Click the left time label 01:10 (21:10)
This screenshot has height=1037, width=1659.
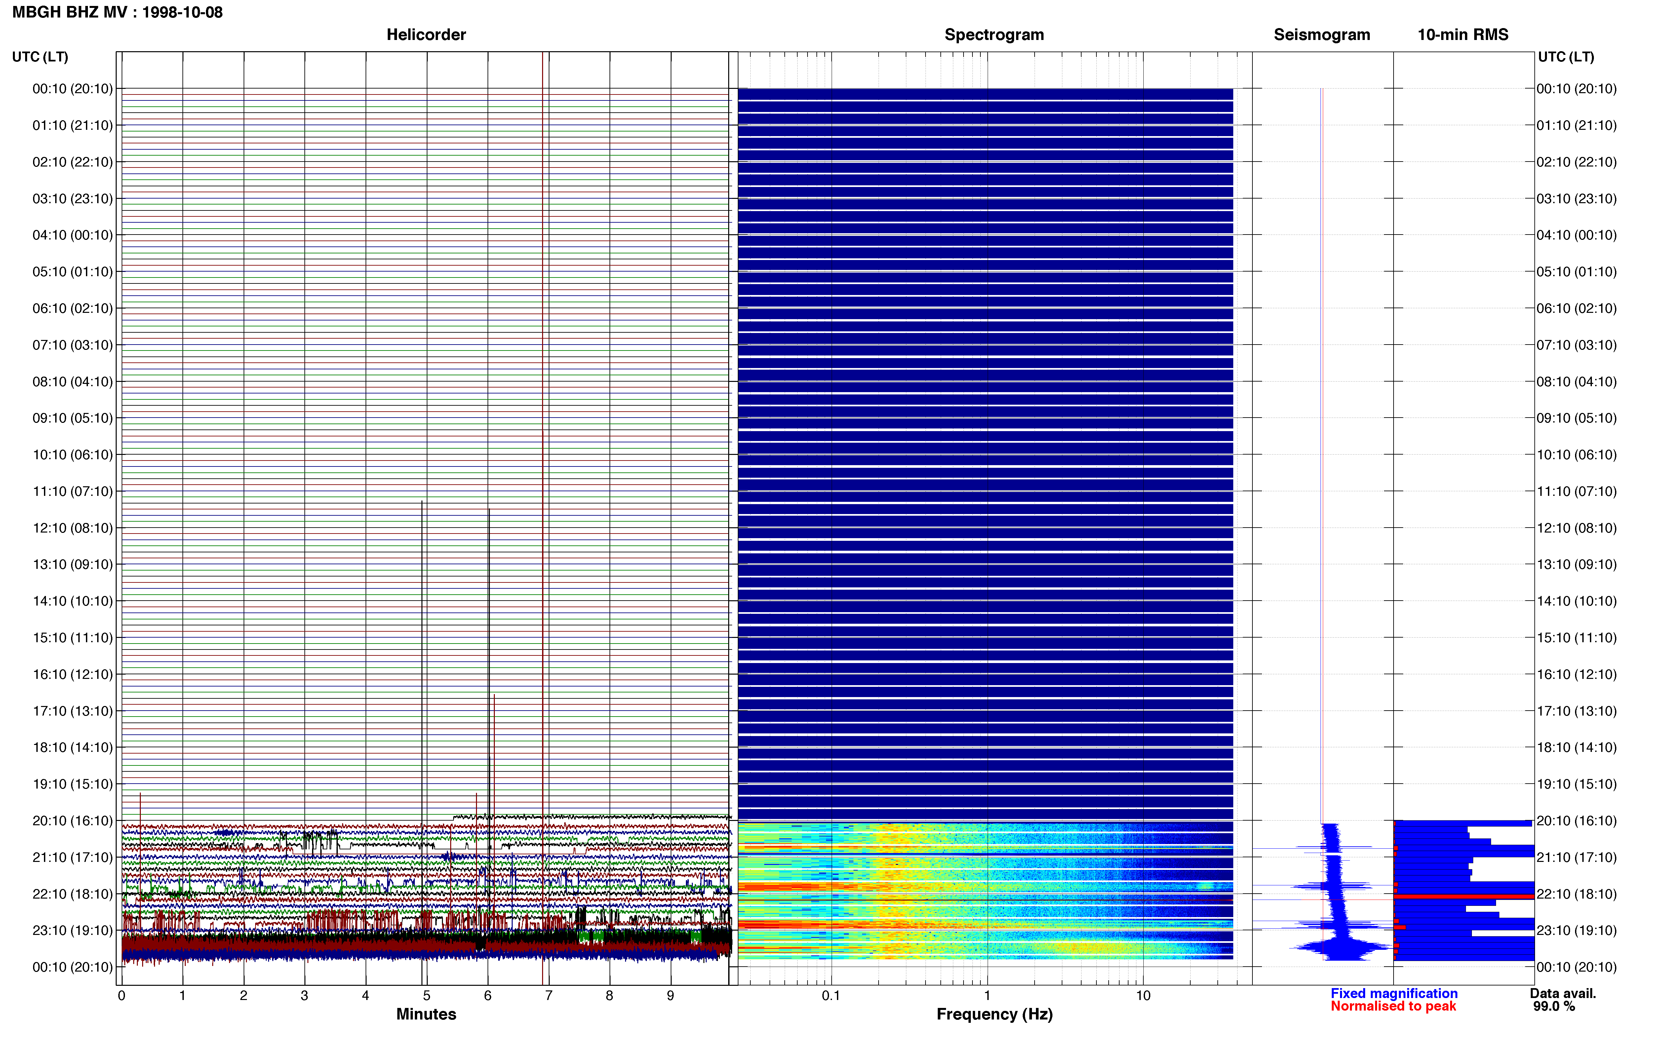(x=73, y=126)
